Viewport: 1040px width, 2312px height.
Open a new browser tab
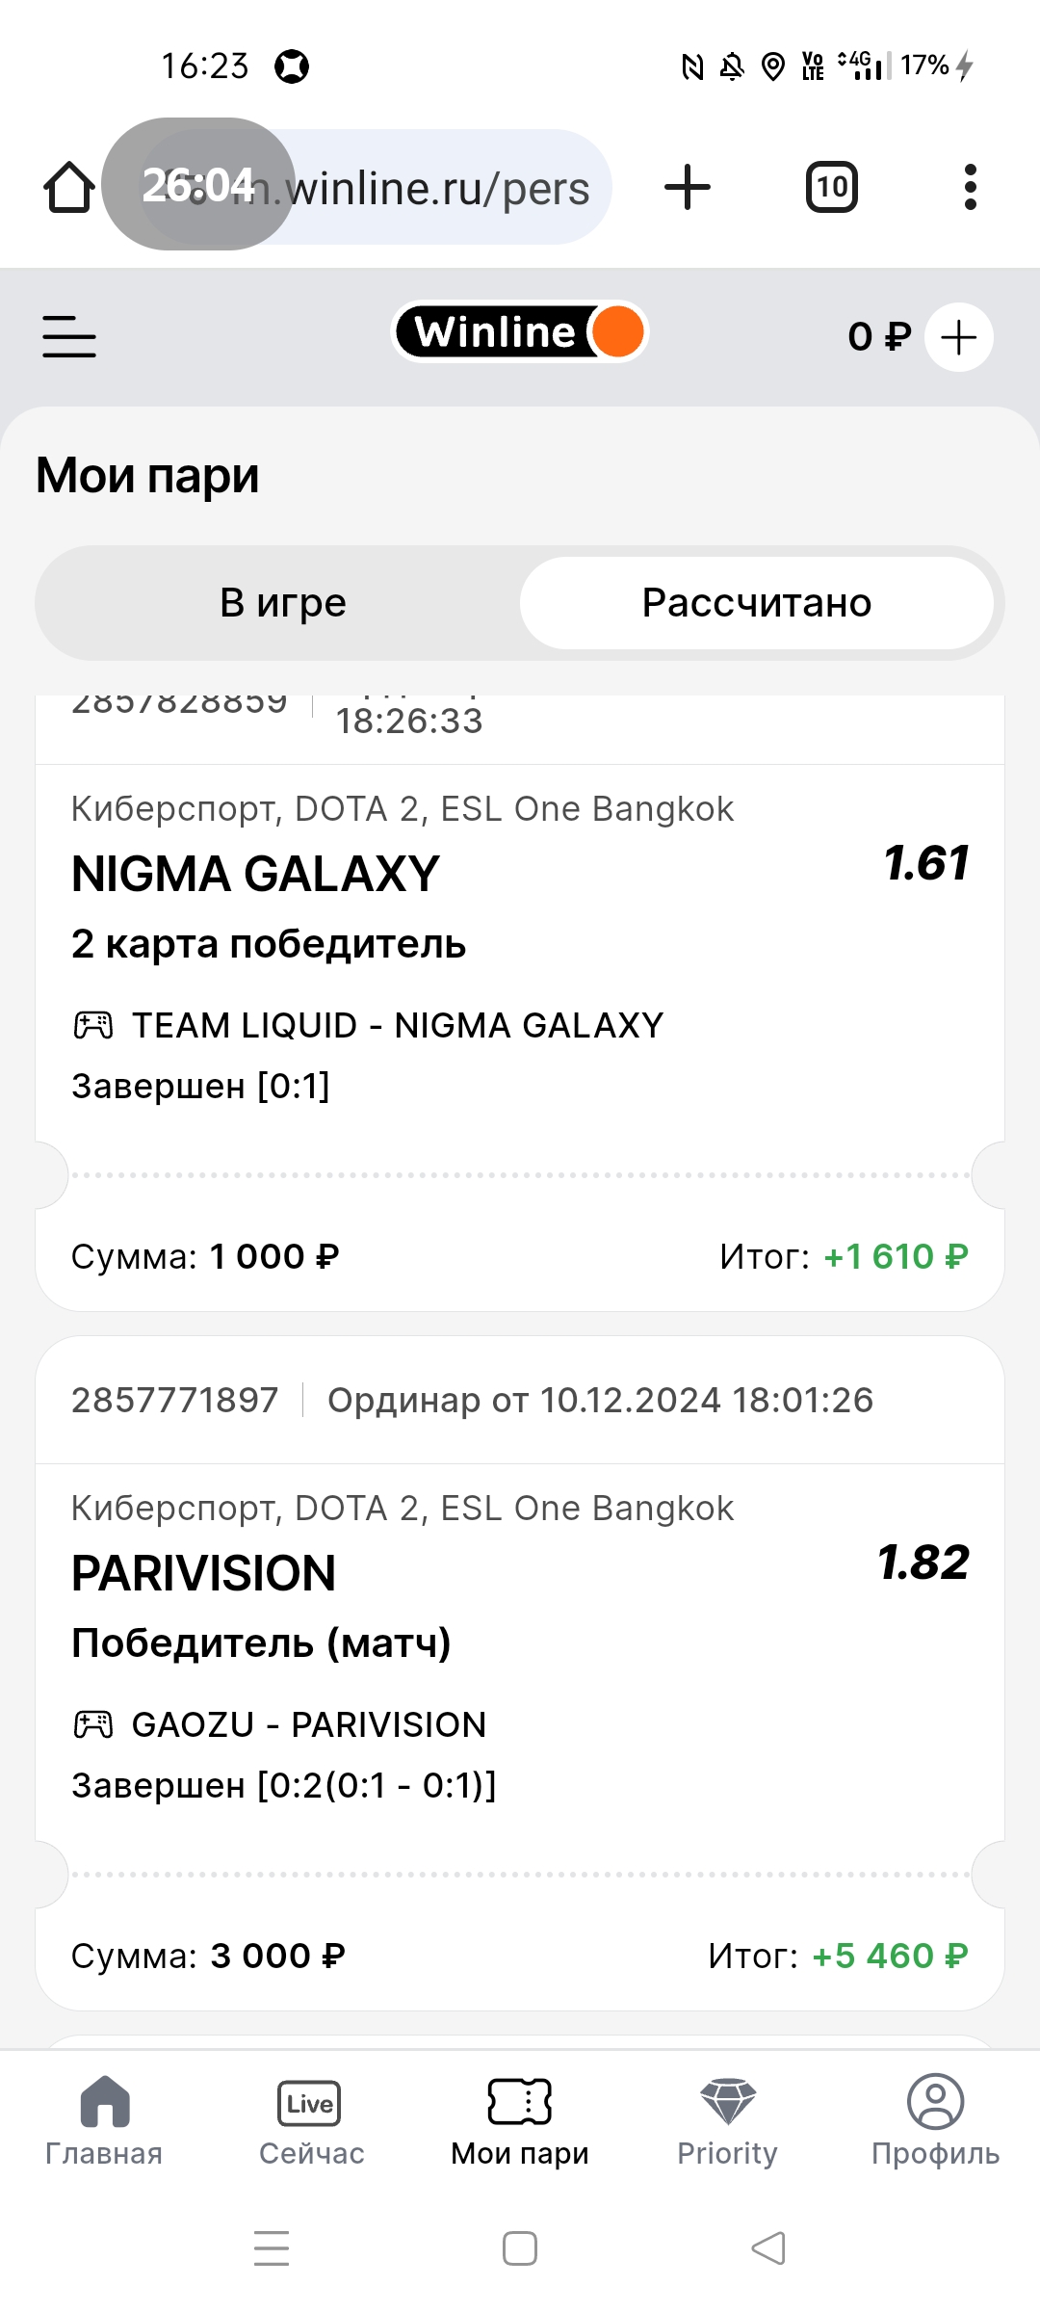point(688,187)
